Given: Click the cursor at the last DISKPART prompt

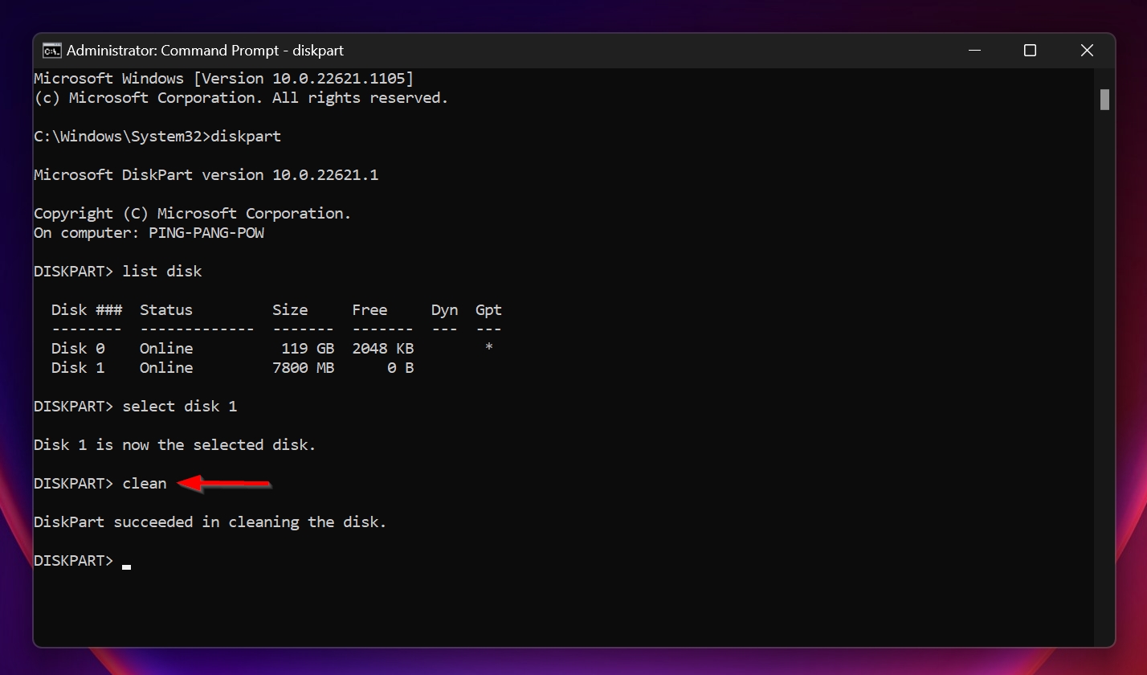Looking at the screenshot, I should [127, 567].
